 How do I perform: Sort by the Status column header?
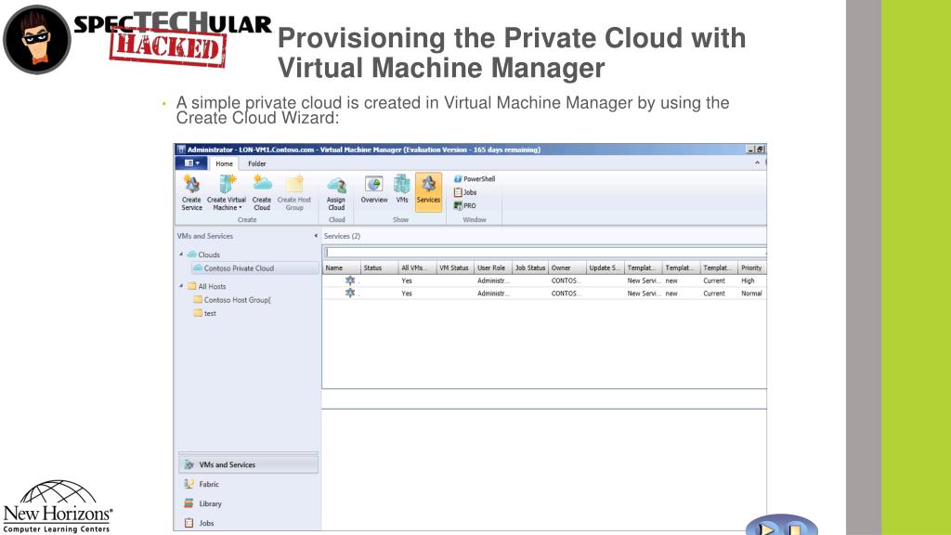379,267
